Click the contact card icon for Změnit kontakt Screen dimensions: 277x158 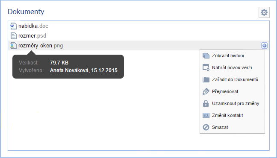coord(206,115)
